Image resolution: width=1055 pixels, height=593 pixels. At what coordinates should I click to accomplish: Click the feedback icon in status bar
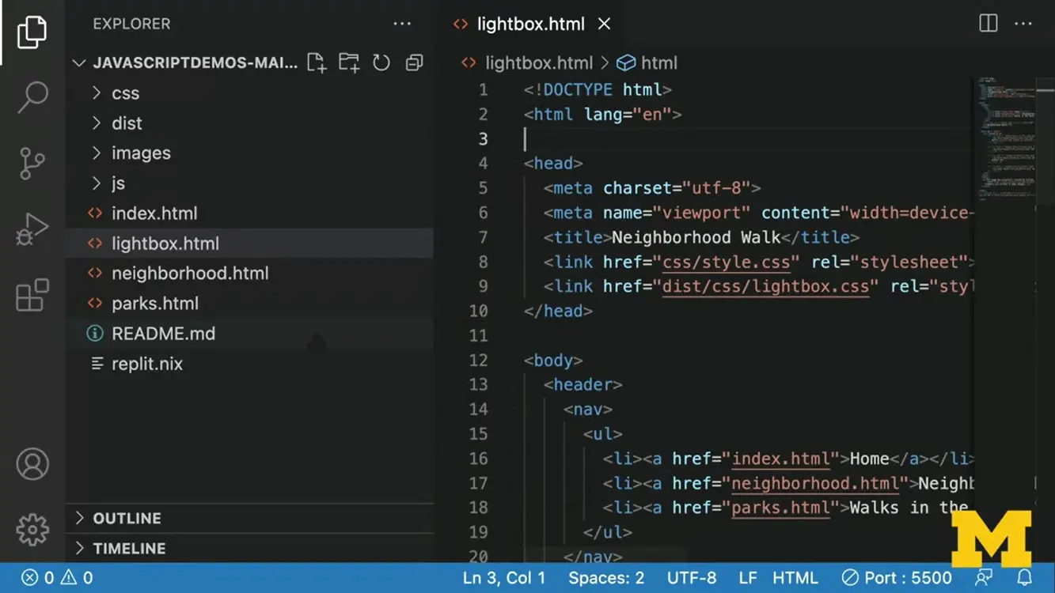(x=984, y=578)
